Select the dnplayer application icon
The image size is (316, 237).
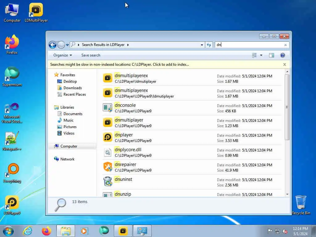[x=107, y=137]
